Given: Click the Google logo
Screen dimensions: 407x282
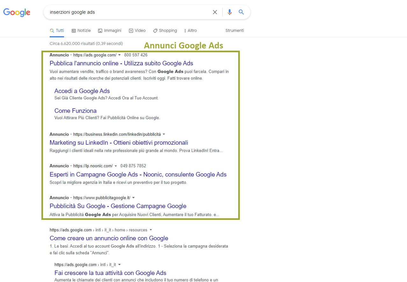Looking at the screenshot, I should point(17,12).
